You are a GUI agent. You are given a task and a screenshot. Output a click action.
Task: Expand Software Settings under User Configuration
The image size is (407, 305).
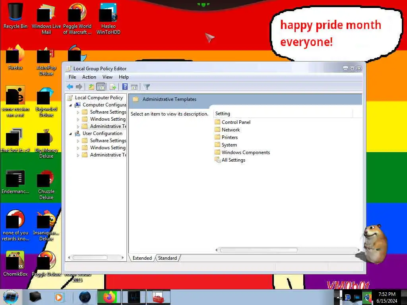[78, 141]
